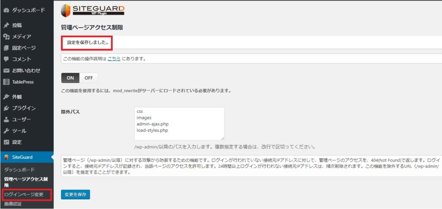Switch the feature to ON
The height and width of the screenshot is (209, 442).
pyautogui.click(x=70, y=78)
